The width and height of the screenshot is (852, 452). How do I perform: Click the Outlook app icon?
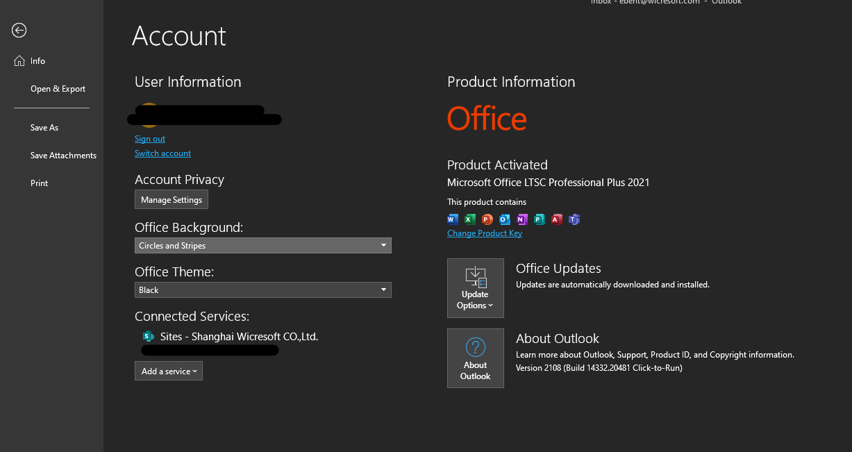coord(505,219)
